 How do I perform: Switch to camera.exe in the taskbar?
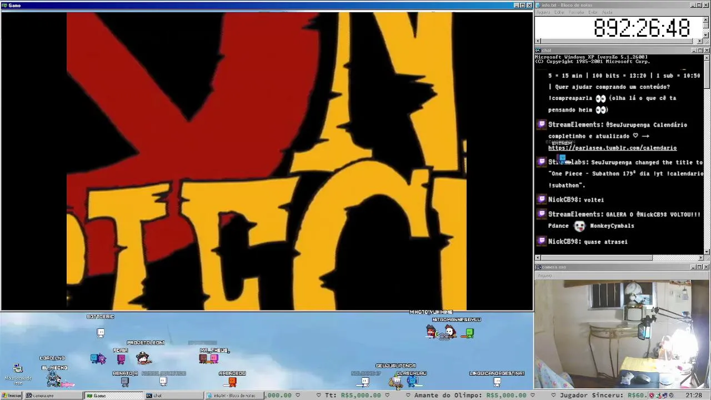click(x=53, y=396)
